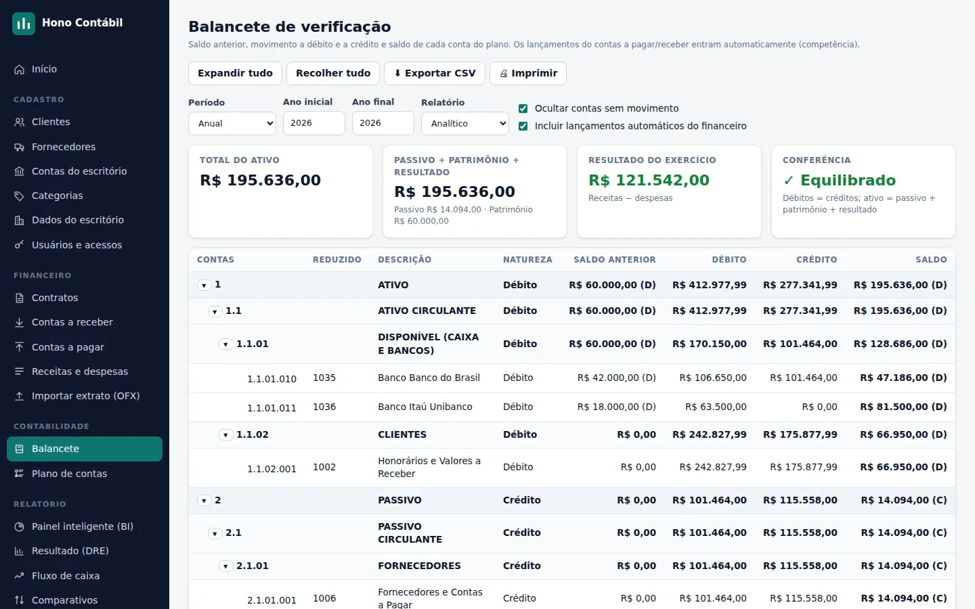Click Equilibrado status in Conferência card

[x=839, y=180]
